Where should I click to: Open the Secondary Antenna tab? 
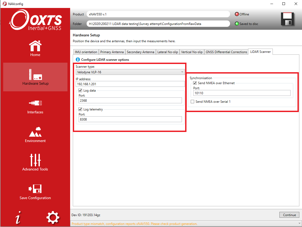click(141, 52)
